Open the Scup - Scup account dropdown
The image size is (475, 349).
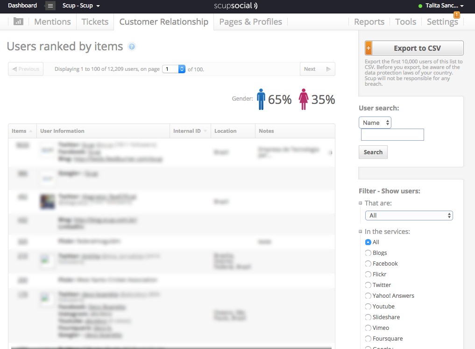[81, 6]
